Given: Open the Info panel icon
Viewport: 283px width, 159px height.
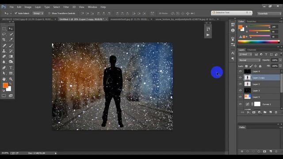Looking at the screenshot, I should (233, 30).
